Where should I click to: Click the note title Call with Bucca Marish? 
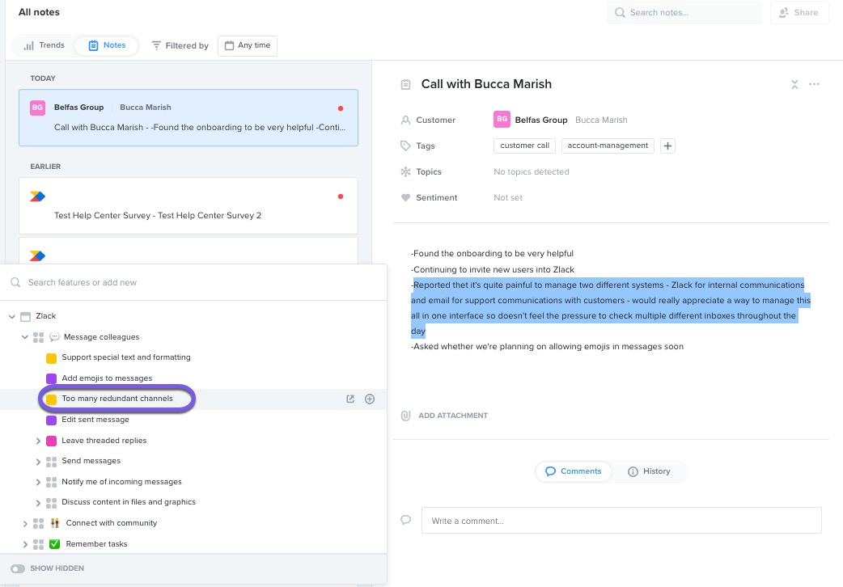(486, 84)
